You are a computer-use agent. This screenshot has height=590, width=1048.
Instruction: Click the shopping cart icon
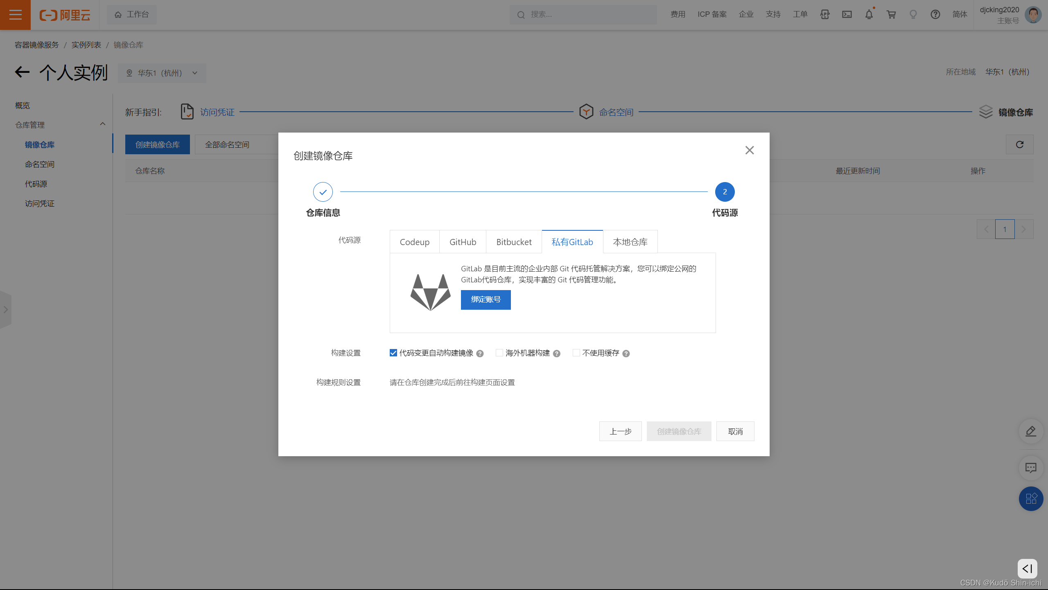coord(891,15)
